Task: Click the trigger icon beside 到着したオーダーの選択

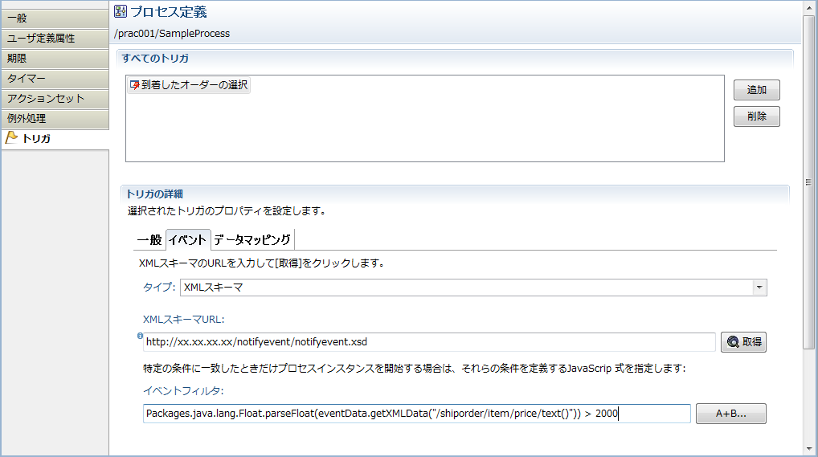Action: pos(135,84)
